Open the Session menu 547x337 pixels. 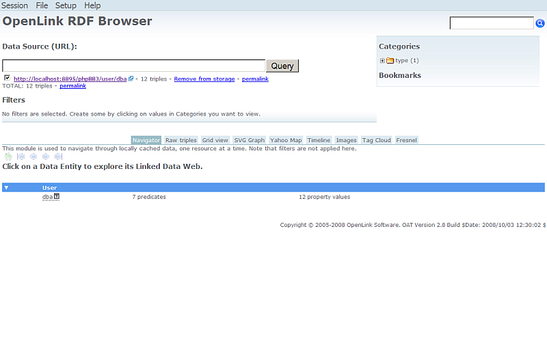point(14,5)
